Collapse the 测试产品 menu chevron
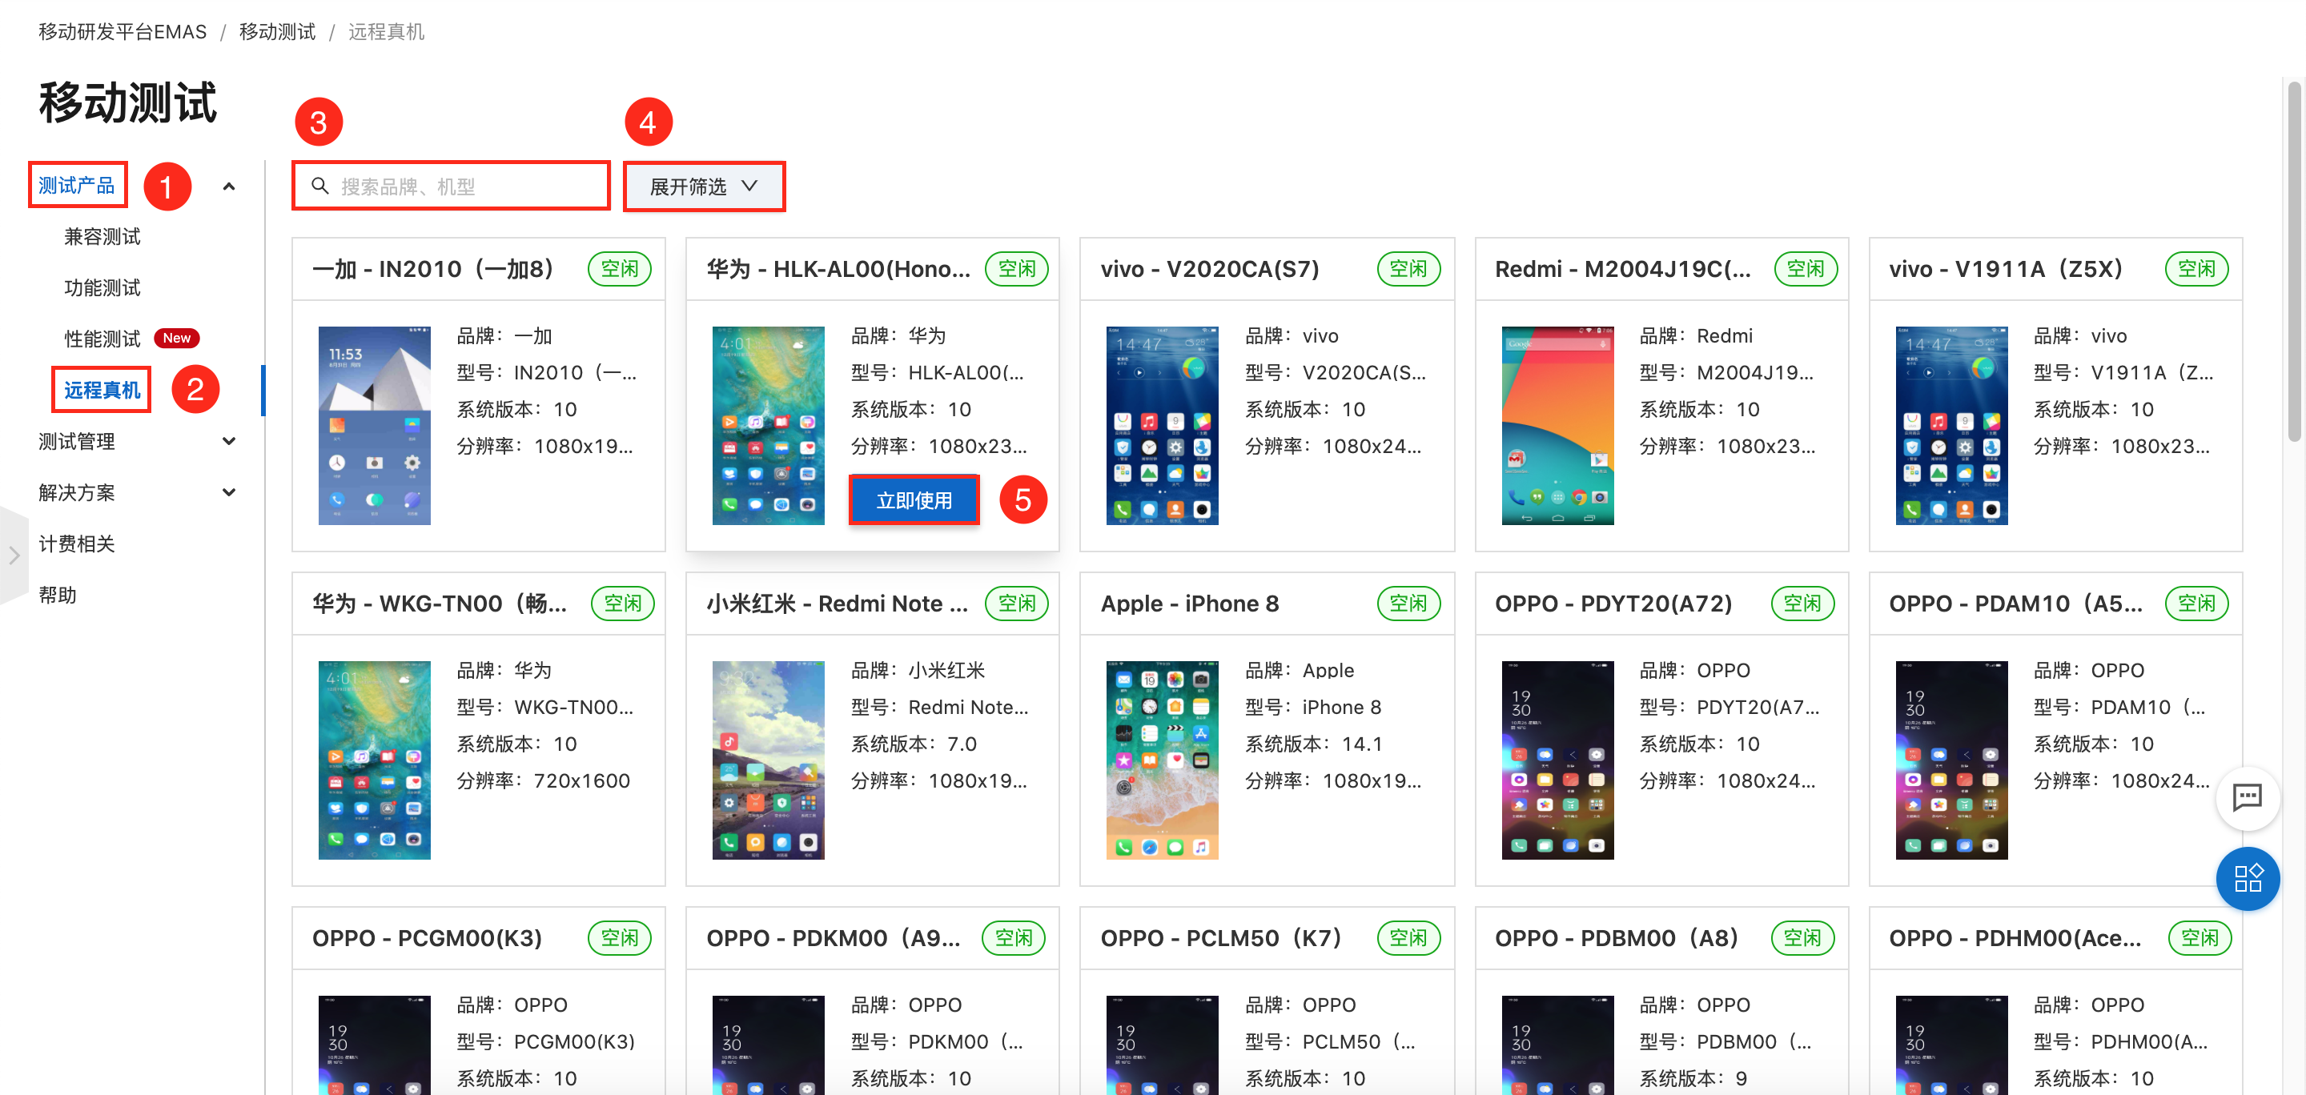 [229, 186]
